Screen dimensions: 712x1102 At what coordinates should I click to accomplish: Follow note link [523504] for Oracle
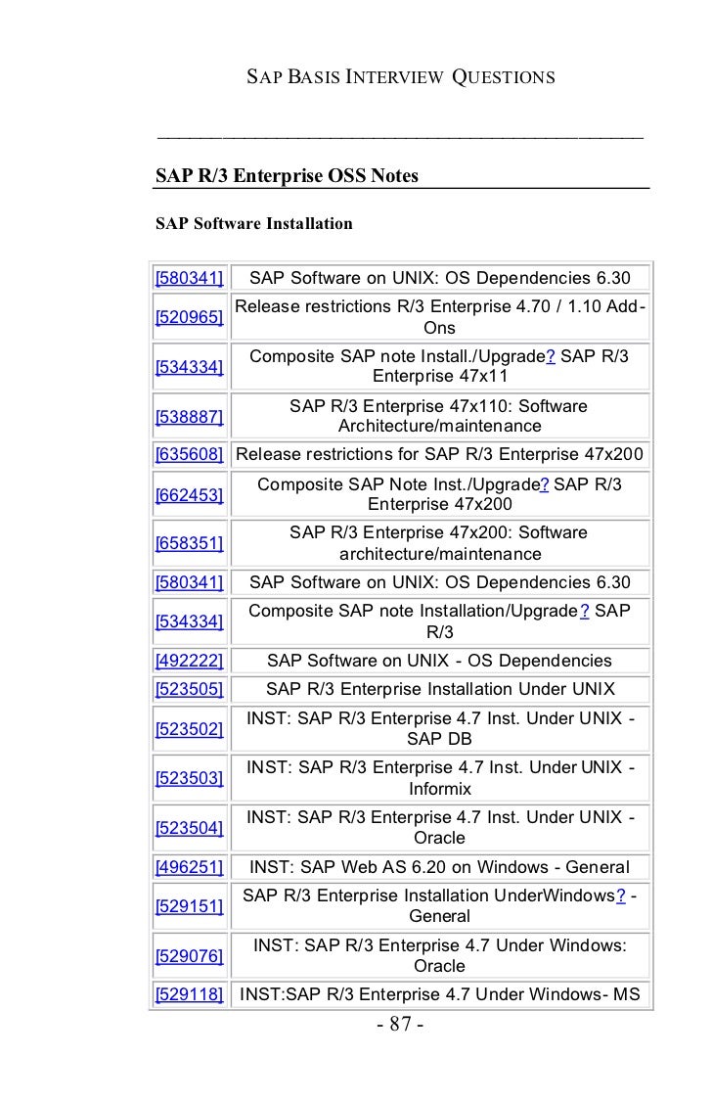point(189,828)
